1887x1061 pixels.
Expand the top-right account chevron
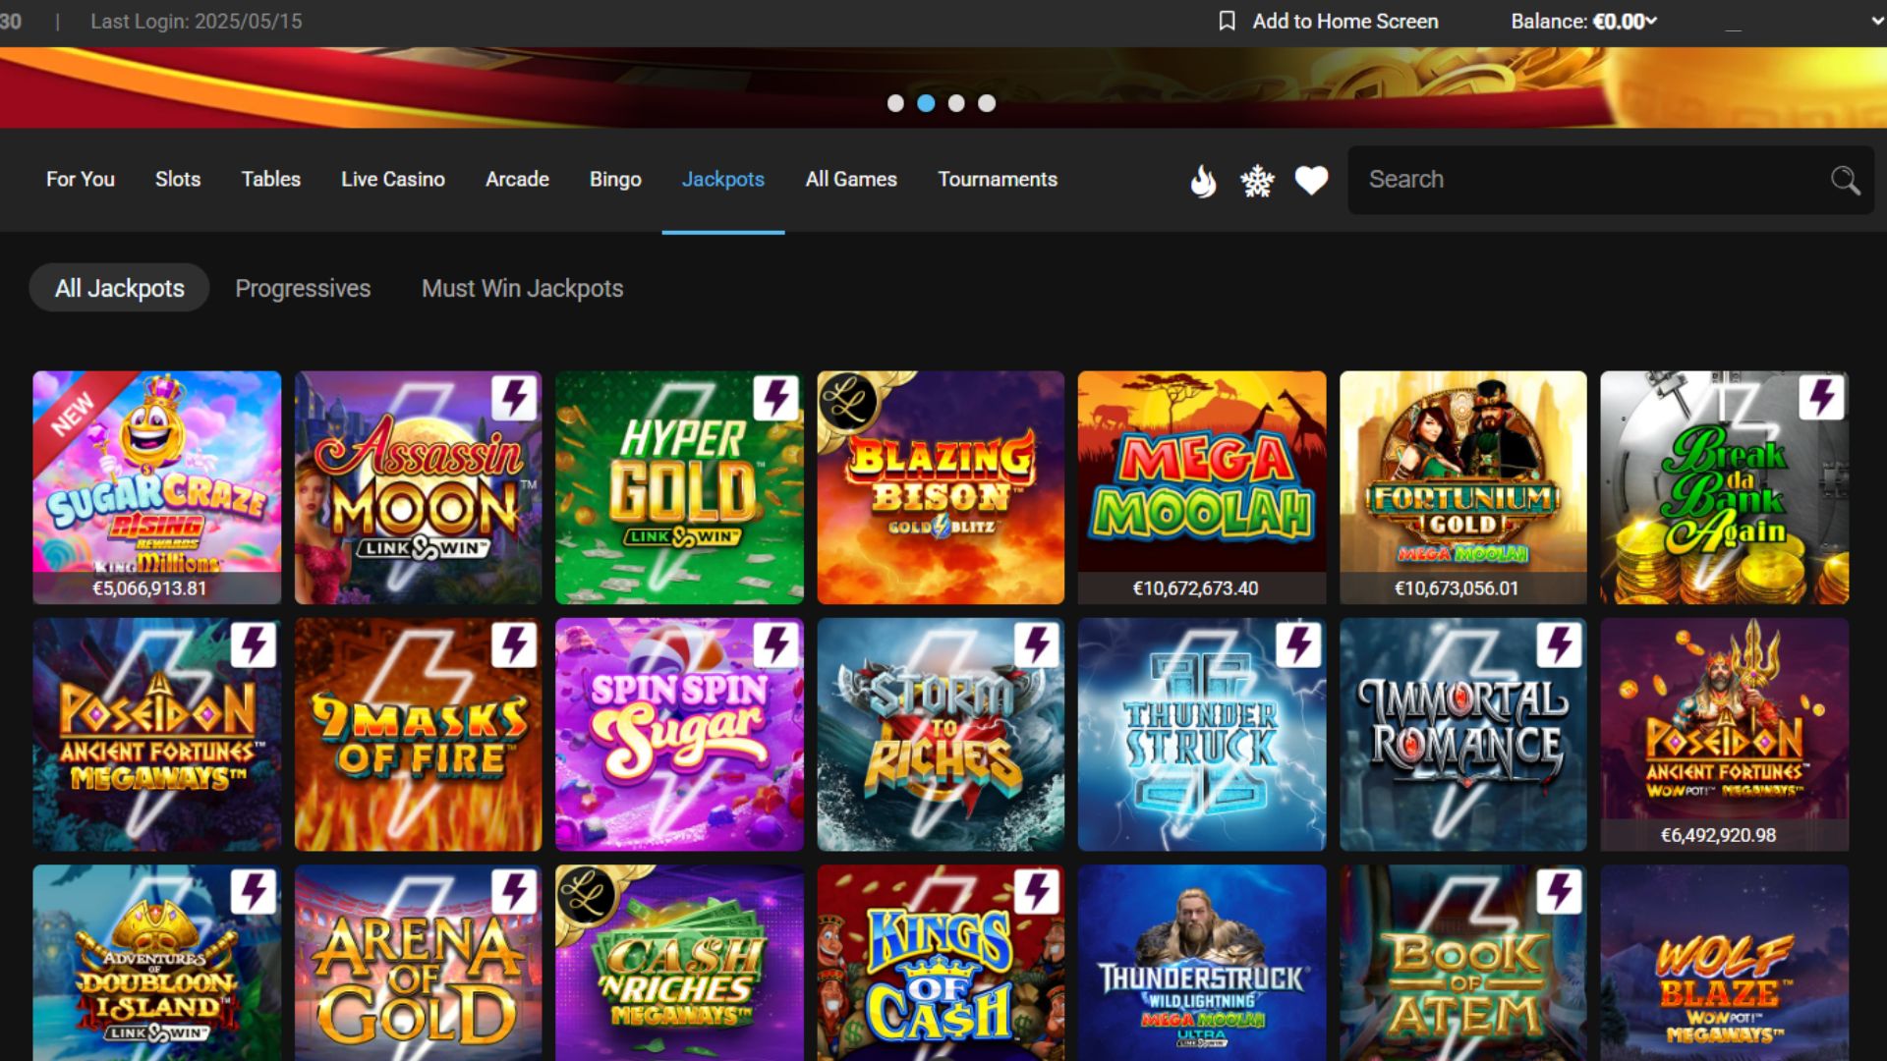[1876, 21]
